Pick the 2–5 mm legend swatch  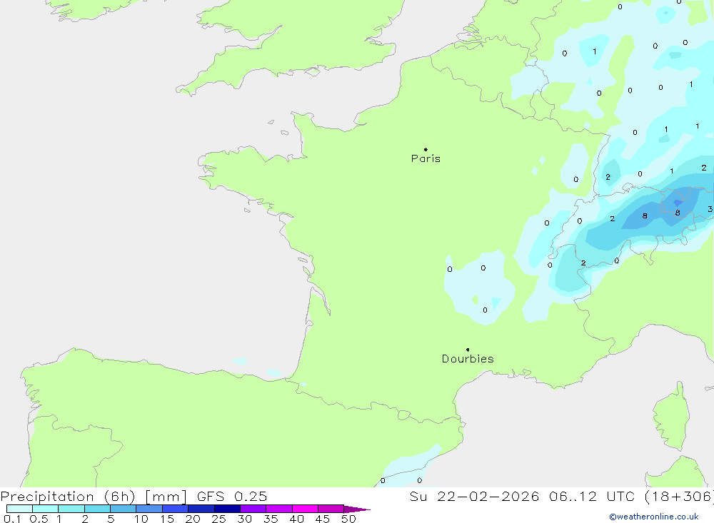pyautogui.click(x=97, y=509)
